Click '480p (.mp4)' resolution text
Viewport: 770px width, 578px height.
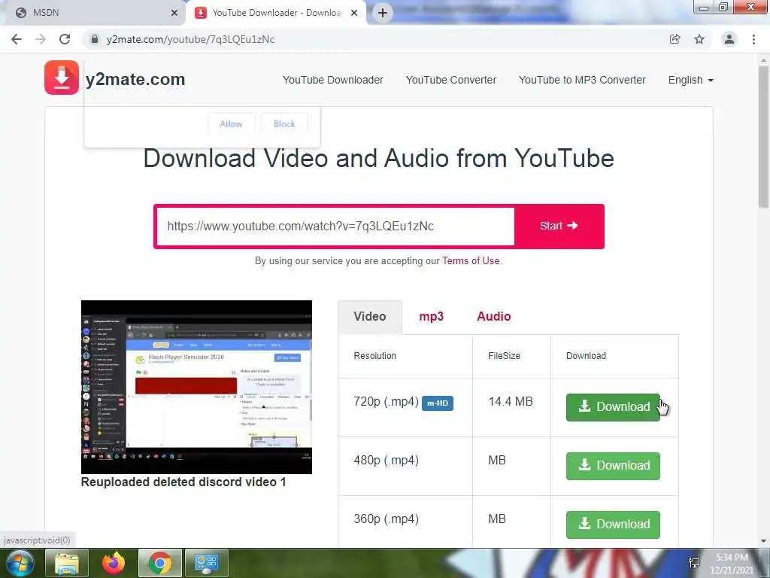click(x=386, y=461)
